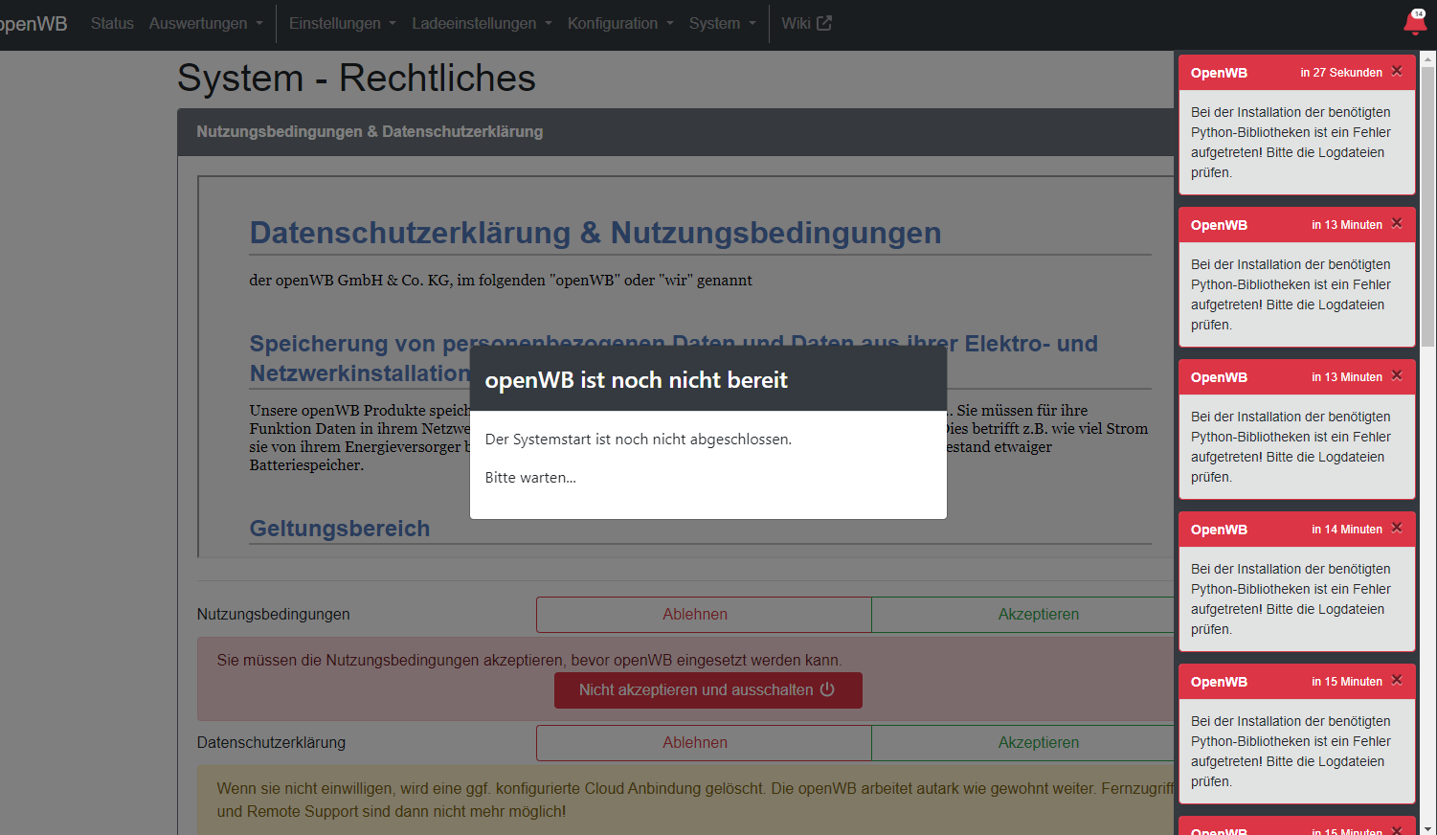Dismiss the notification dated in 14 Minuten
Image resolution: width=1437 pixels, height=835 pixels.
(x=1397, y=528)
